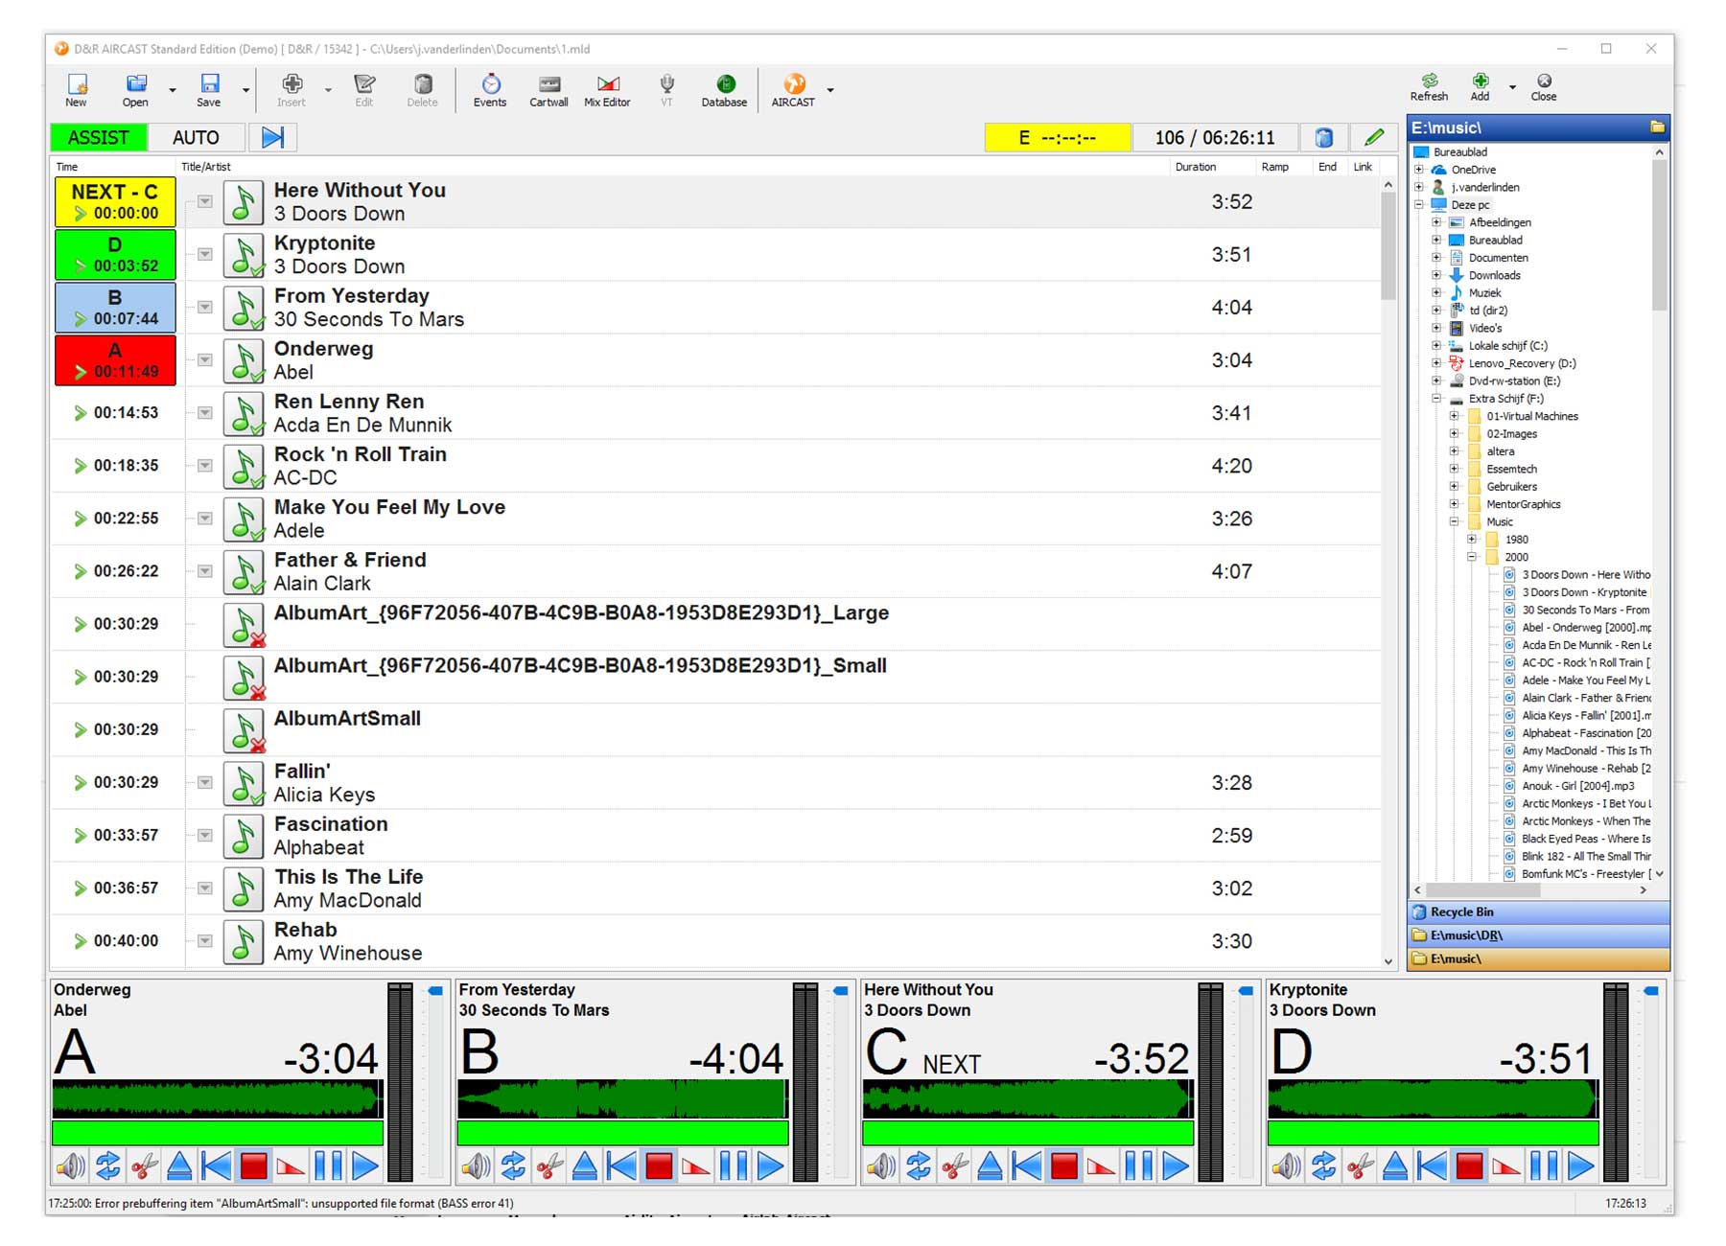Click the skip-to-next track arrow icon
Viewport: 1726px width, 1246px height.
point(273,137)
